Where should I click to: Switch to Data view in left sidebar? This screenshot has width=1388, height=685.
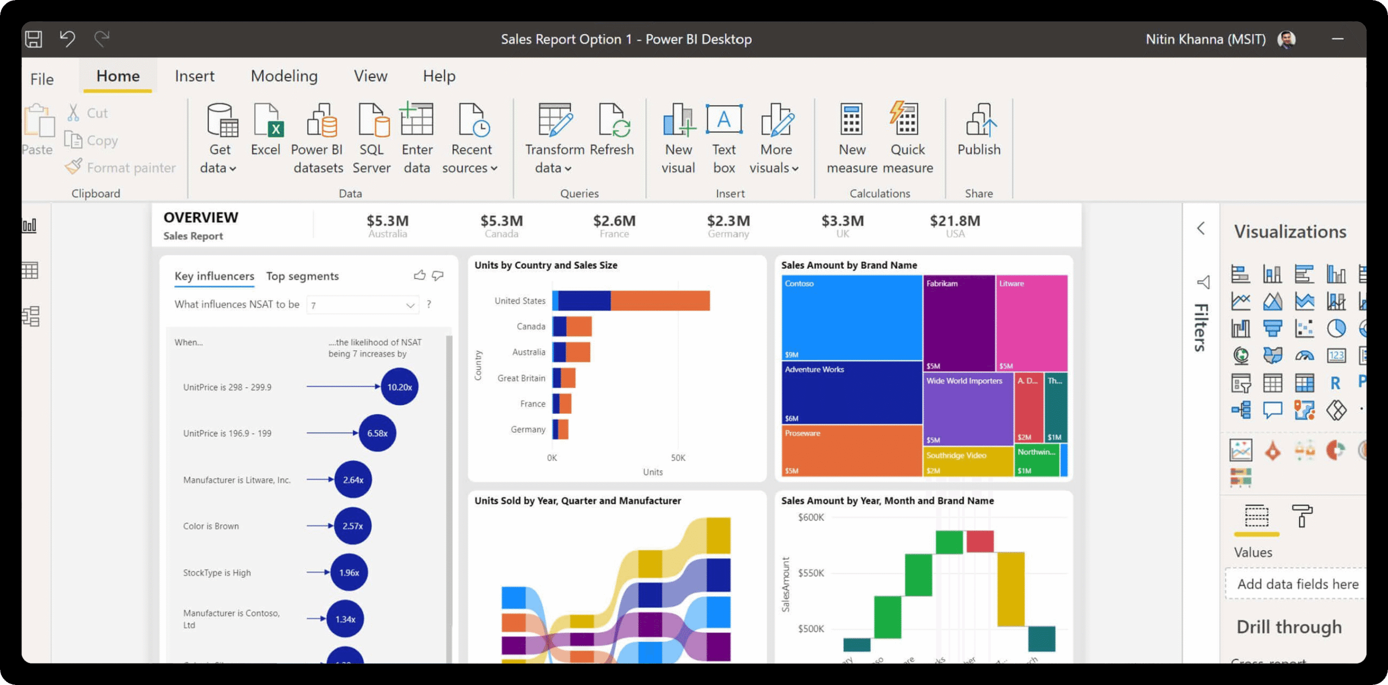[30, 270]
